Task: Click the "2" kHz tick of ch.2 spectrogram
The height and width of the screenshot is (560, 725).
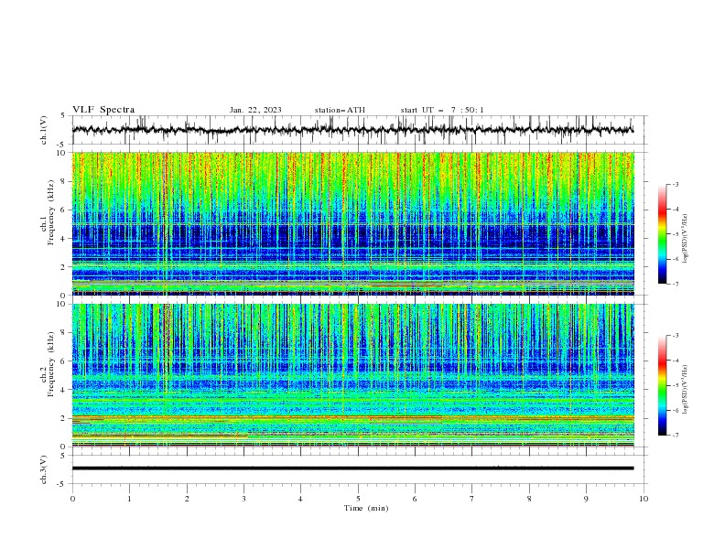Action: tap(64, 418)
